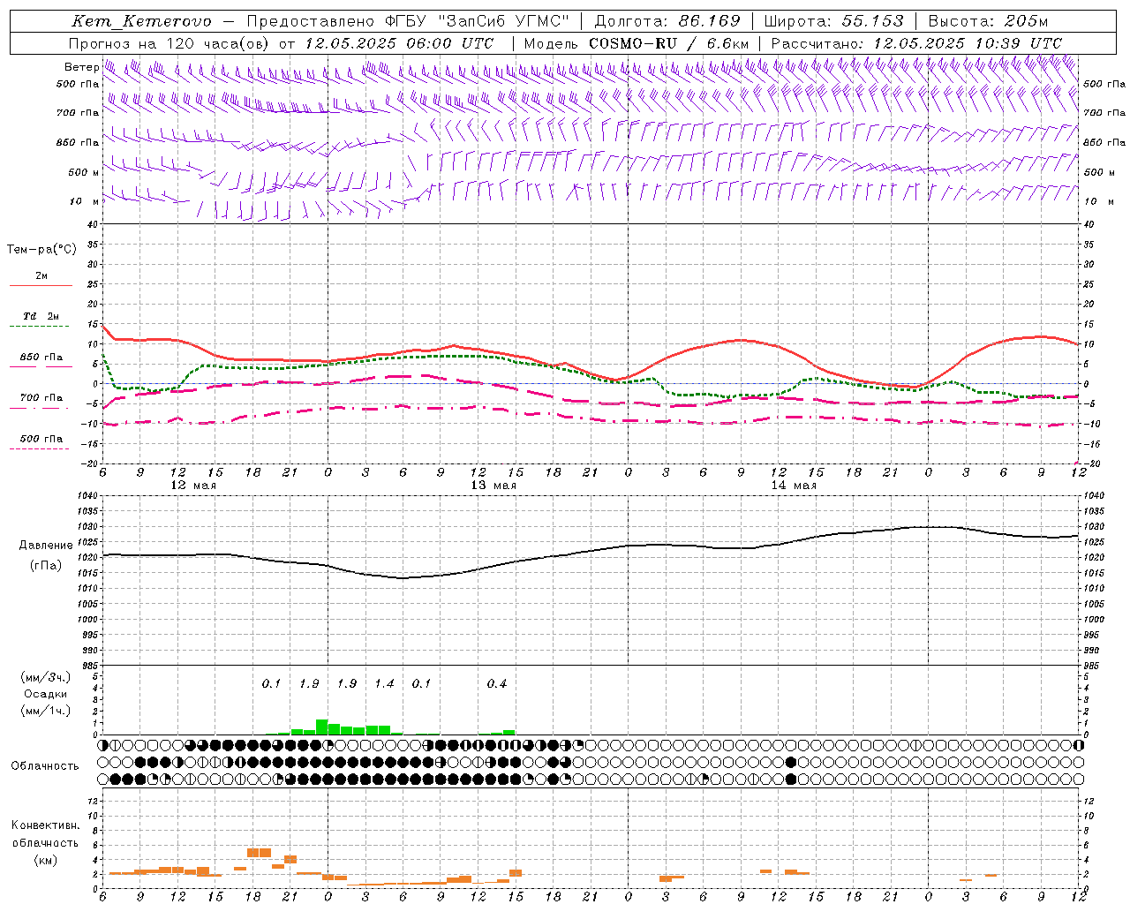Click the tallest orange convective cloud bar
1130x904 pixels.
tap(259, 853)
